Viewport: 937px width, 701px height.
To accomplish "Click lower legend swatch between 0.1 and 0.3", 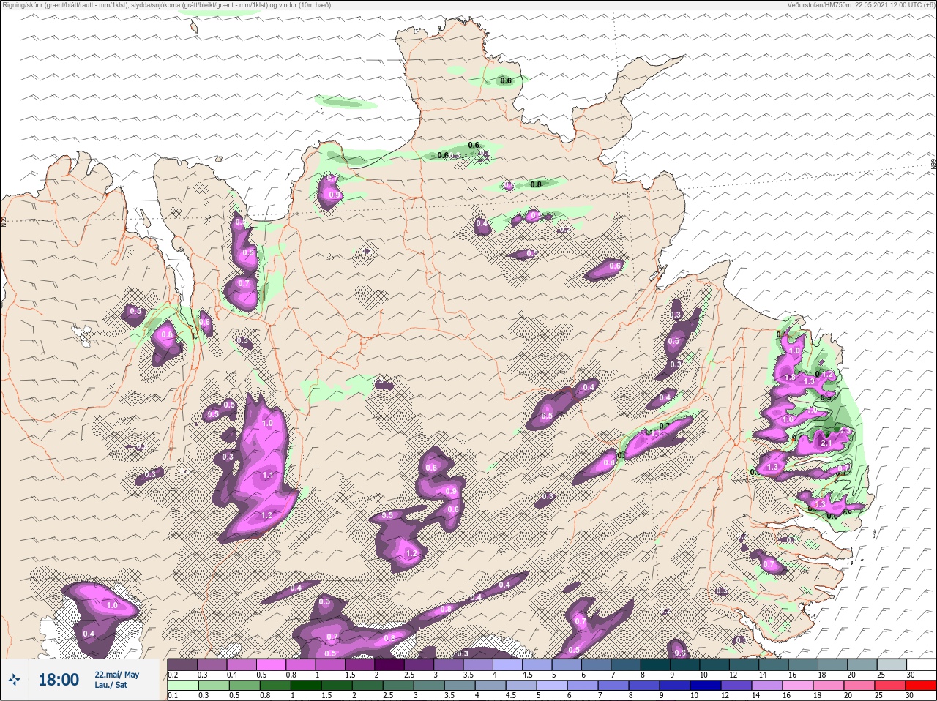I will coord(183,686).
